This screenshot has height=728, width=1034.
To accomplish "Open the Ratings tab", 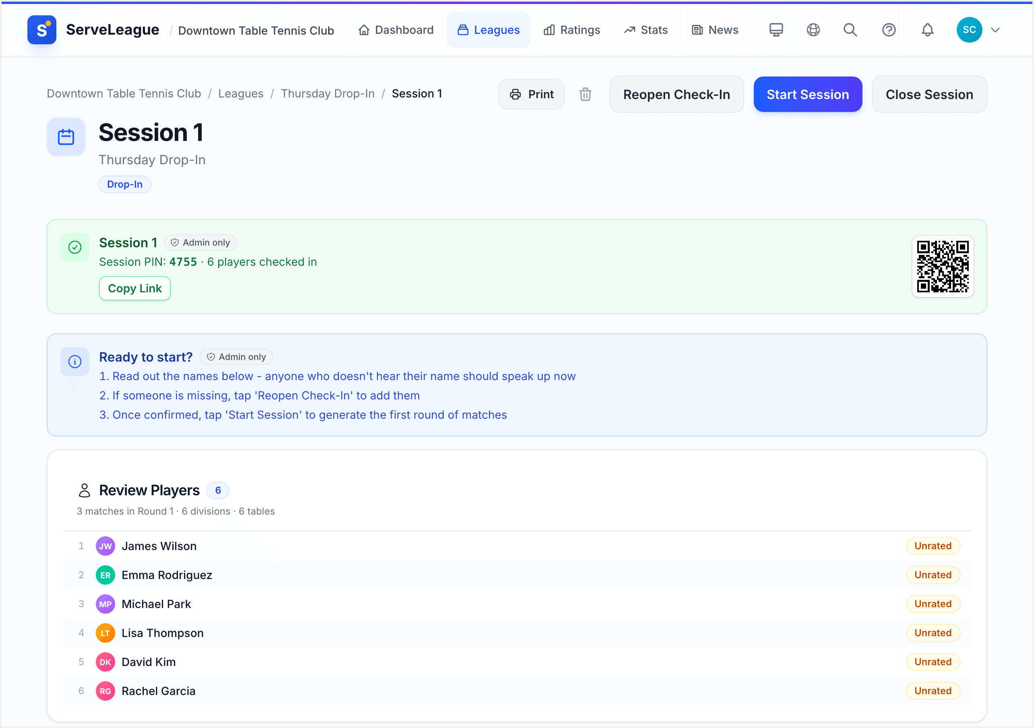I will [571, 30].
